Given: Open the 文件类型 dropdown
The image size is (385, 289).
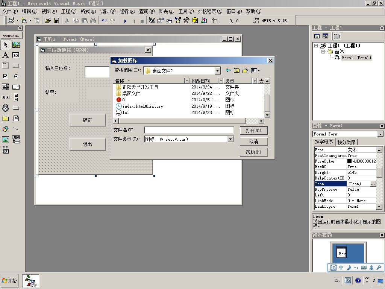Looking at the screenshot, I should 230,139.
